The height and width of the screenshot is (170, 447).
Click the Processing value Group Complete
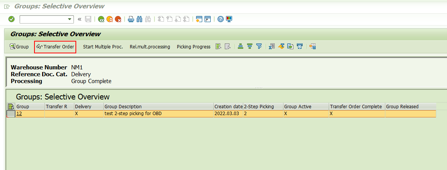click(x=91, y=81)
